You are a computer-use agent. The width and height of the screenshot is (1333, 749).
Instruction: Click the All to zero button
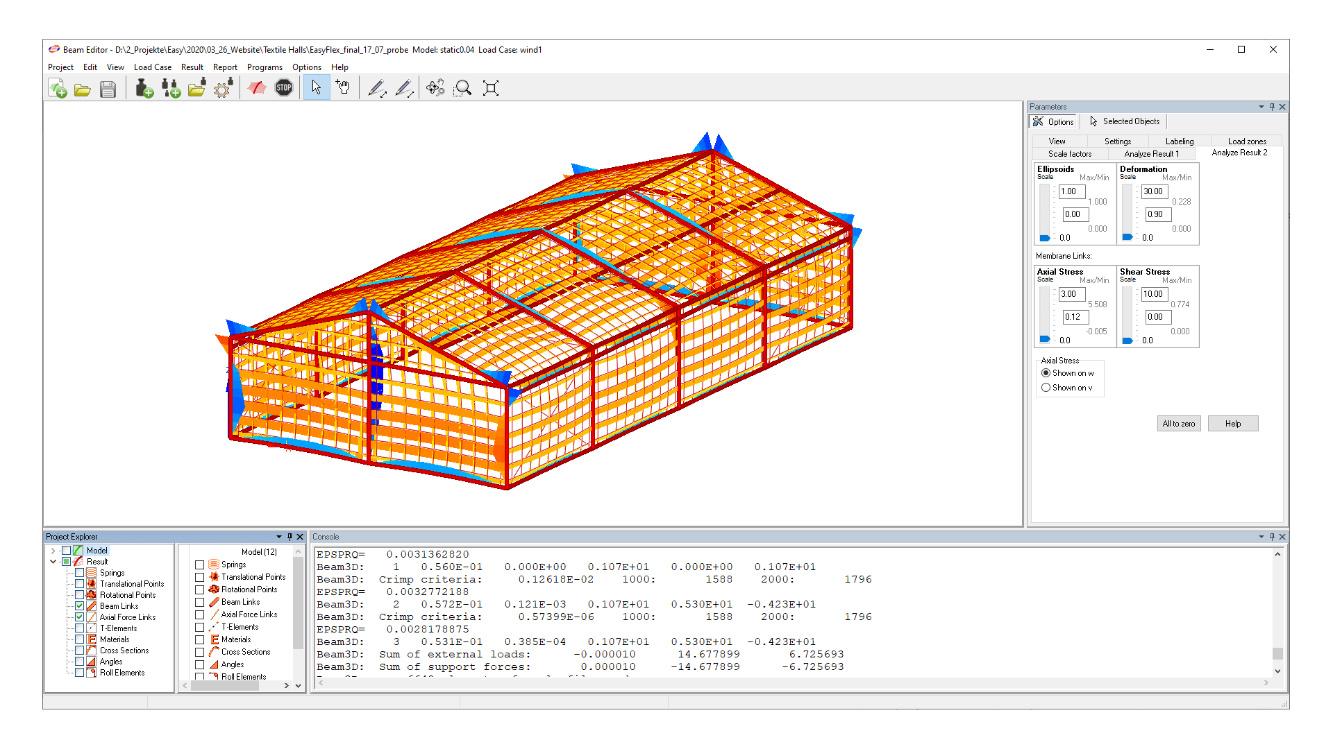click(x=1178, y=424)
